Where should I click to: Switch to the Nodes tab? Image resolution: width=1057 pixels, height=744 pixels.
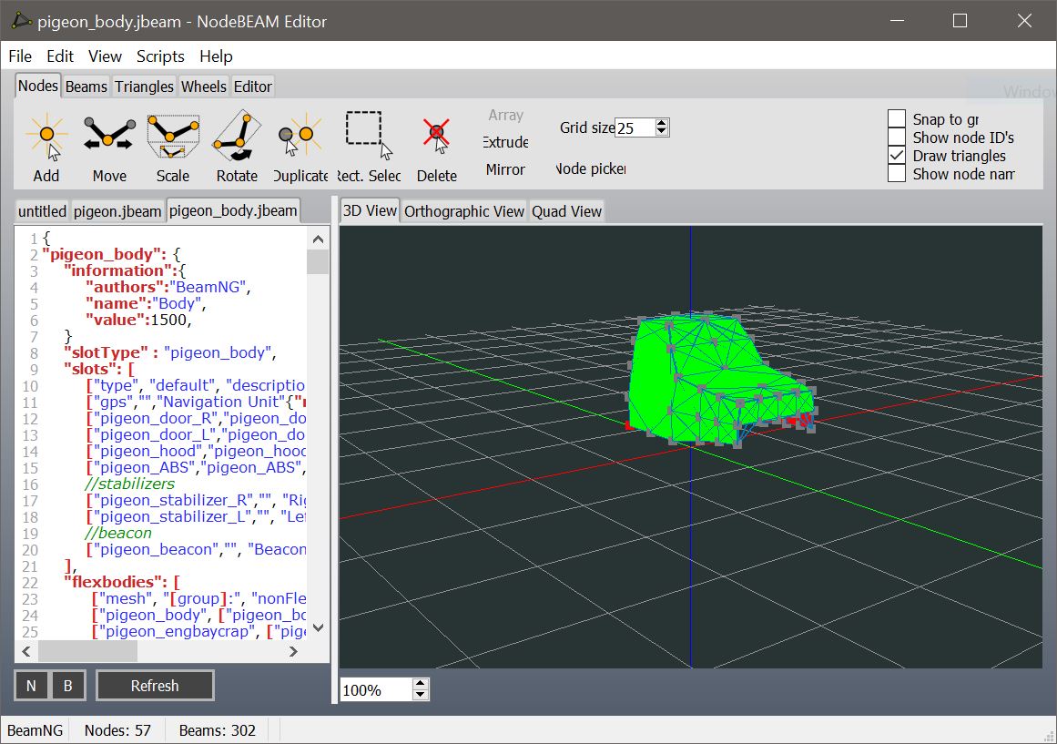click(x=37, y=86)
